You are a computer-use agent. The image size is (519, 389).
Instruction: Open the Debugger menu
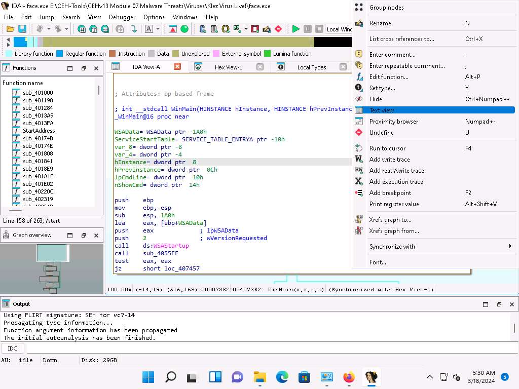(122, 17)
